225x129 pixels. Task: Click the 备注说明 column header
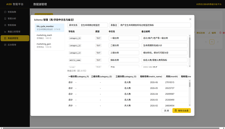146,31
